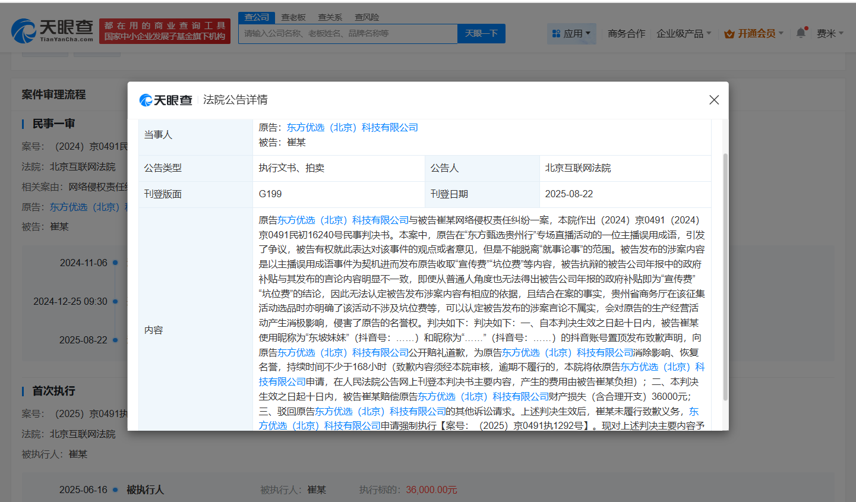
Task: Click the notification bell icon
Action: click(x=800, y=33)
